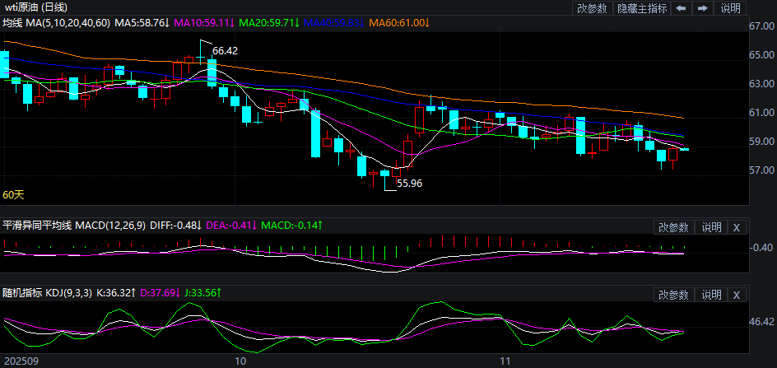This screenshot has width=777, height=368.
Task: Click the 55.96 low price marker
Action: 409,184
